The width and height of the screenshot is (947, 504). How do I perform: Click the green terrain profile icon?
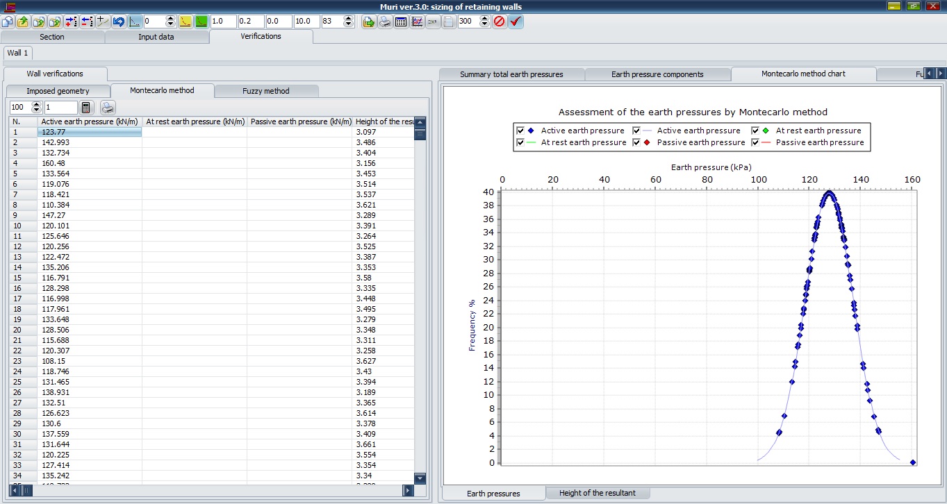[201, 22]
